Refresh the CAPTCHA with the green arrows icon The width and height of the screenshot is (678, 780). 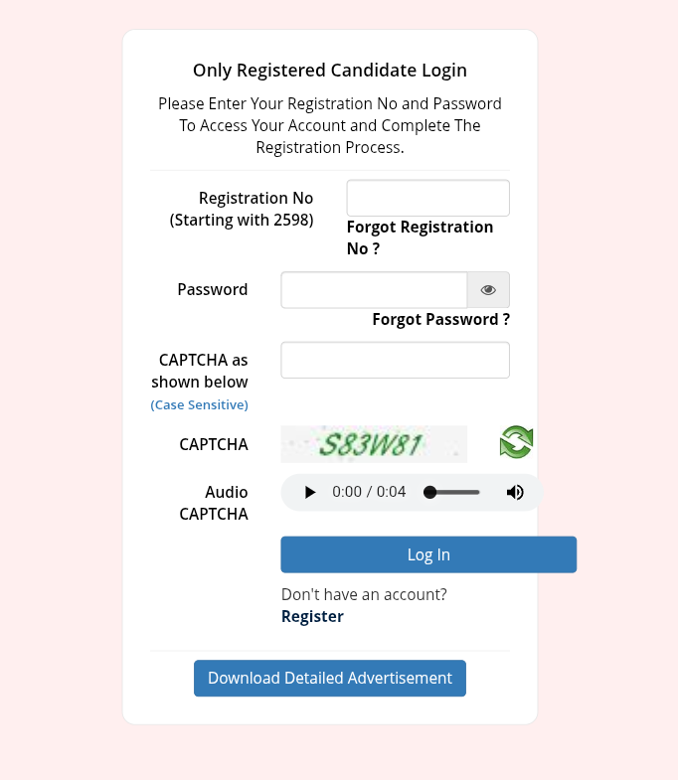(x=516, y=442)
